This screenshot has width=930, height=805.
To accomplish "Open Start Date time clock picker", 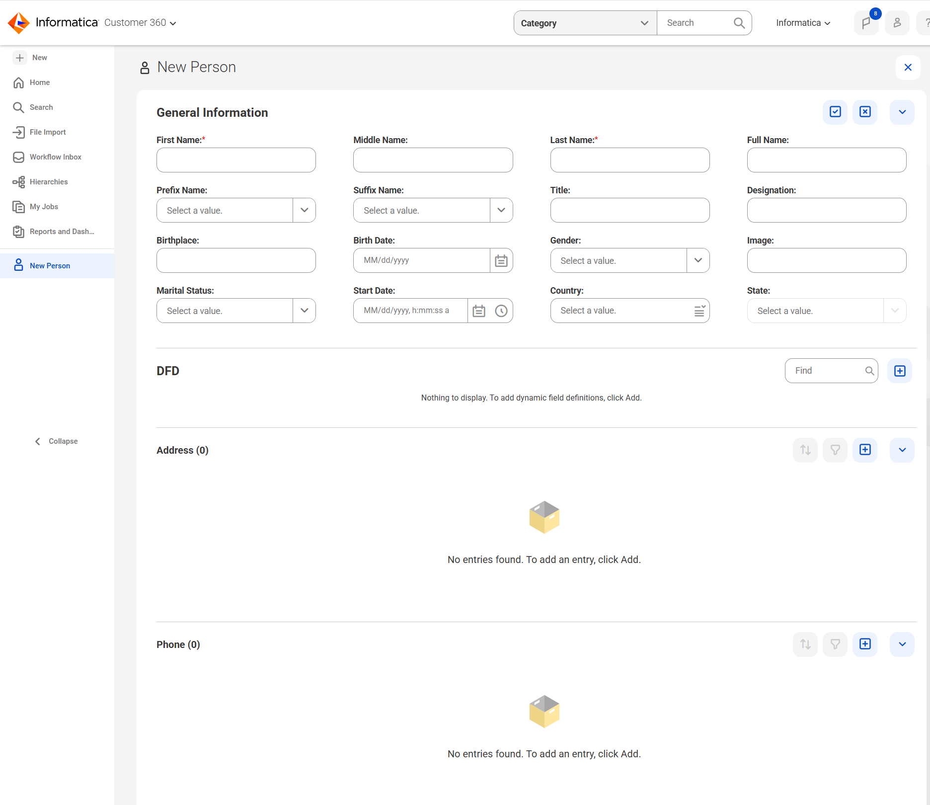I will pos(501,311).
